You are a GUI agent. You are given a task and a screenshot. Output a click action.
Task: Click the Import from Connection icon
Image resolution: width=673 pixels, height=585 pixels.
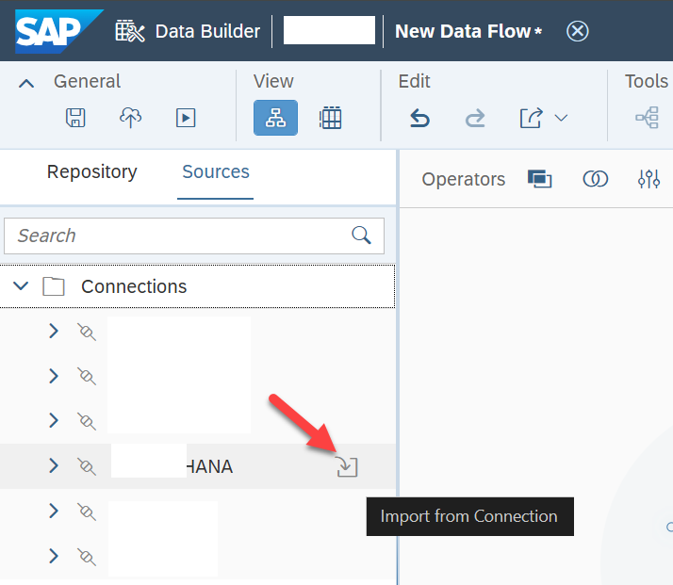point(347,466)
